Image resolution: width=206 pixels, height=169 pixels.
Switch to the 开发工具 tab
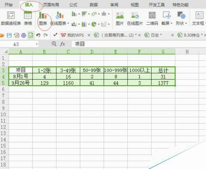(x=157, y=5)
